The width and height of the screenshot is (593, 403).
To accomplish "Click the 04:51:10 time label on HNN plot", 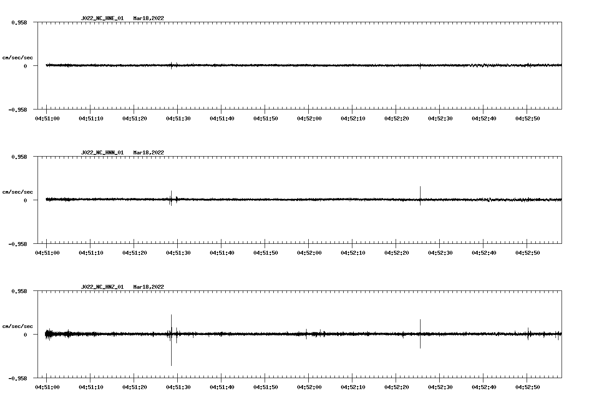I will (x=91, y=253).
